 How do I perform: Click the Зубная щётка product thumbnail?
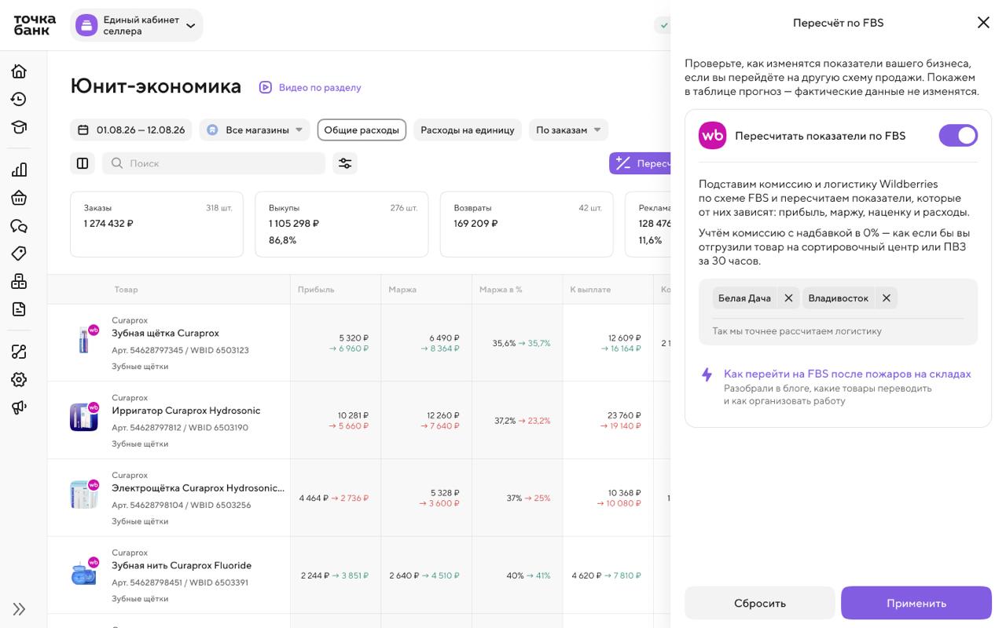(x=84, y=340)
